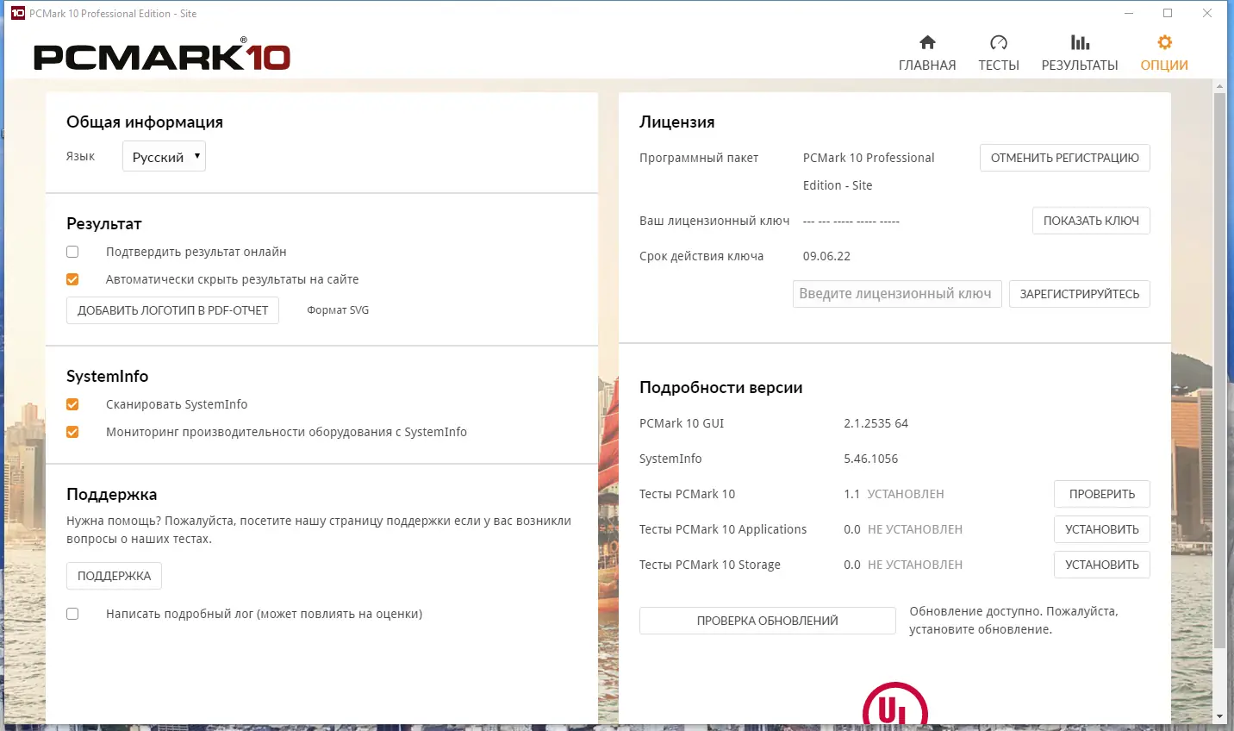Click the UL logo at the bottom
The height and width of the screenshot is (731, 1234).
[894, 705]
